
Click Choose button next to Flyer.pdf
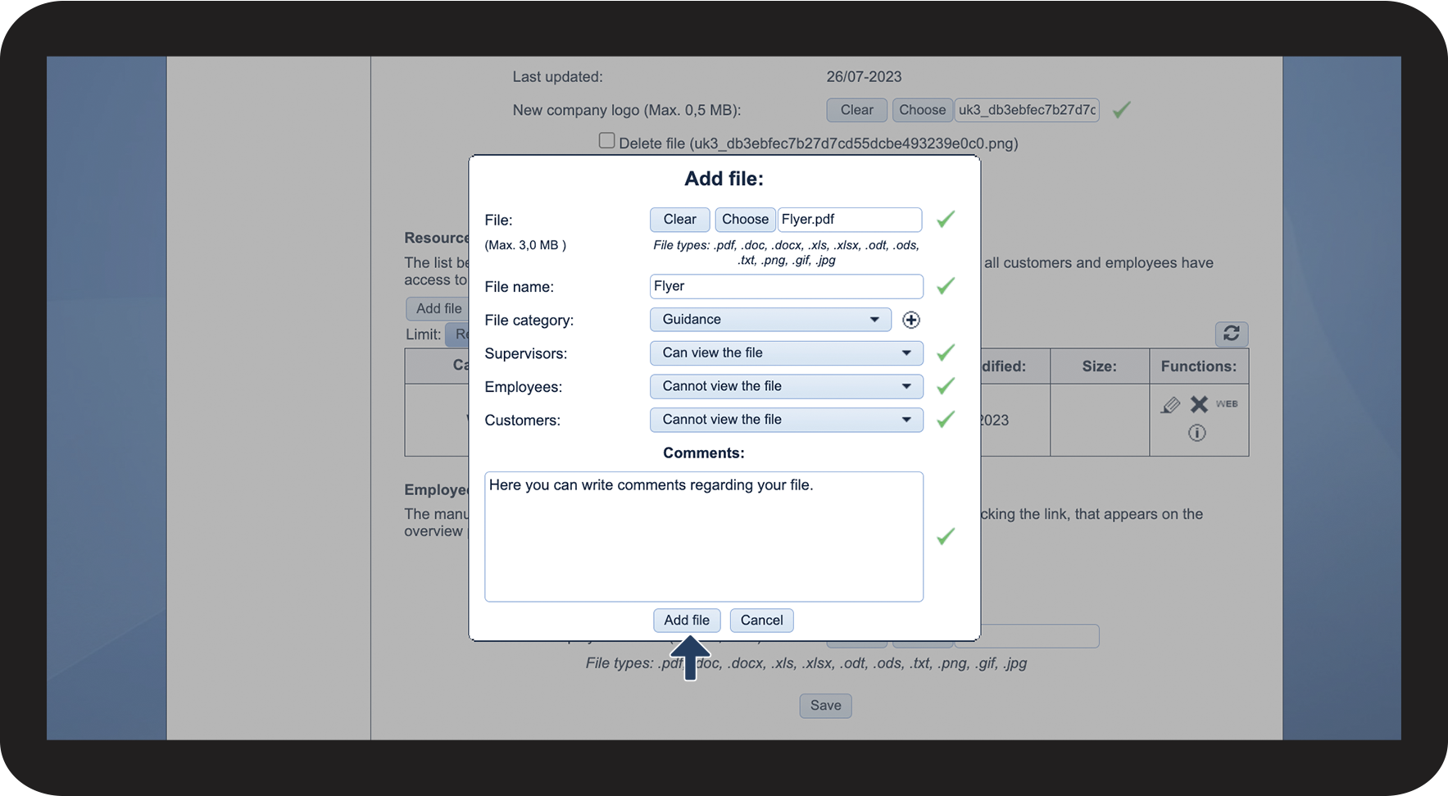click(x=745, y=220)
